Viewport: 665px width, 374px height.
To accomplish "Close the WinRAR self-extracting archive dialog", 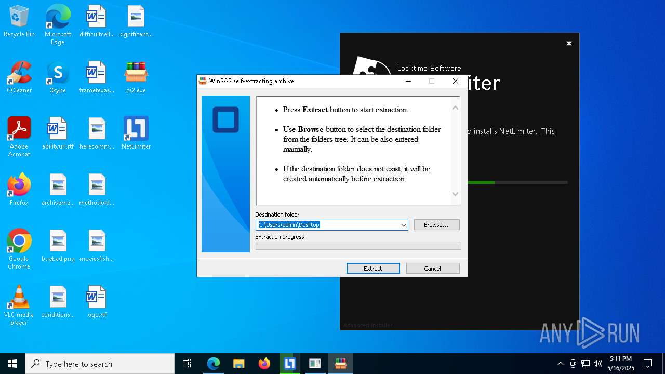I will point(456,81).
